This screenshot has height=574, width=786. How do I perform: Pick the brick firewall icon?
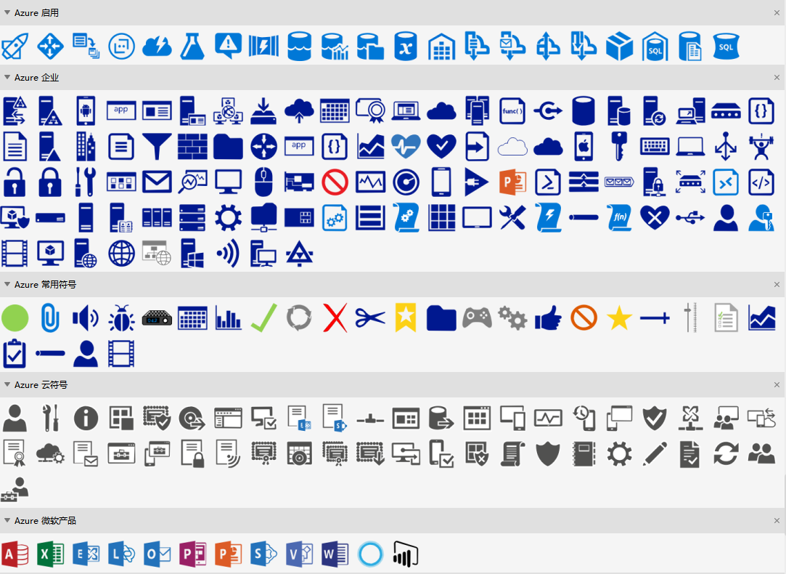point(192,147)
